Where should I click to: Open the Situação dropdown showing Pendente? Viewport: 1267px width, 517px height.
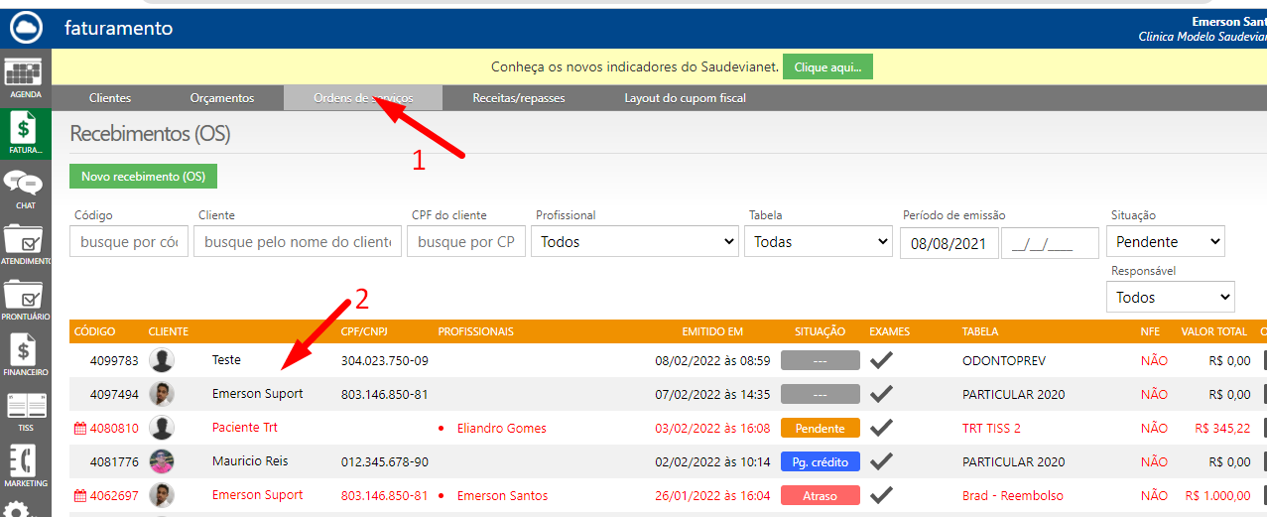coord(1166,241)
